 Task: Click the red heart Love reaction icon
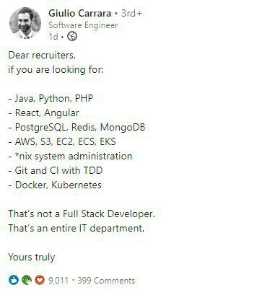[40, 280]
